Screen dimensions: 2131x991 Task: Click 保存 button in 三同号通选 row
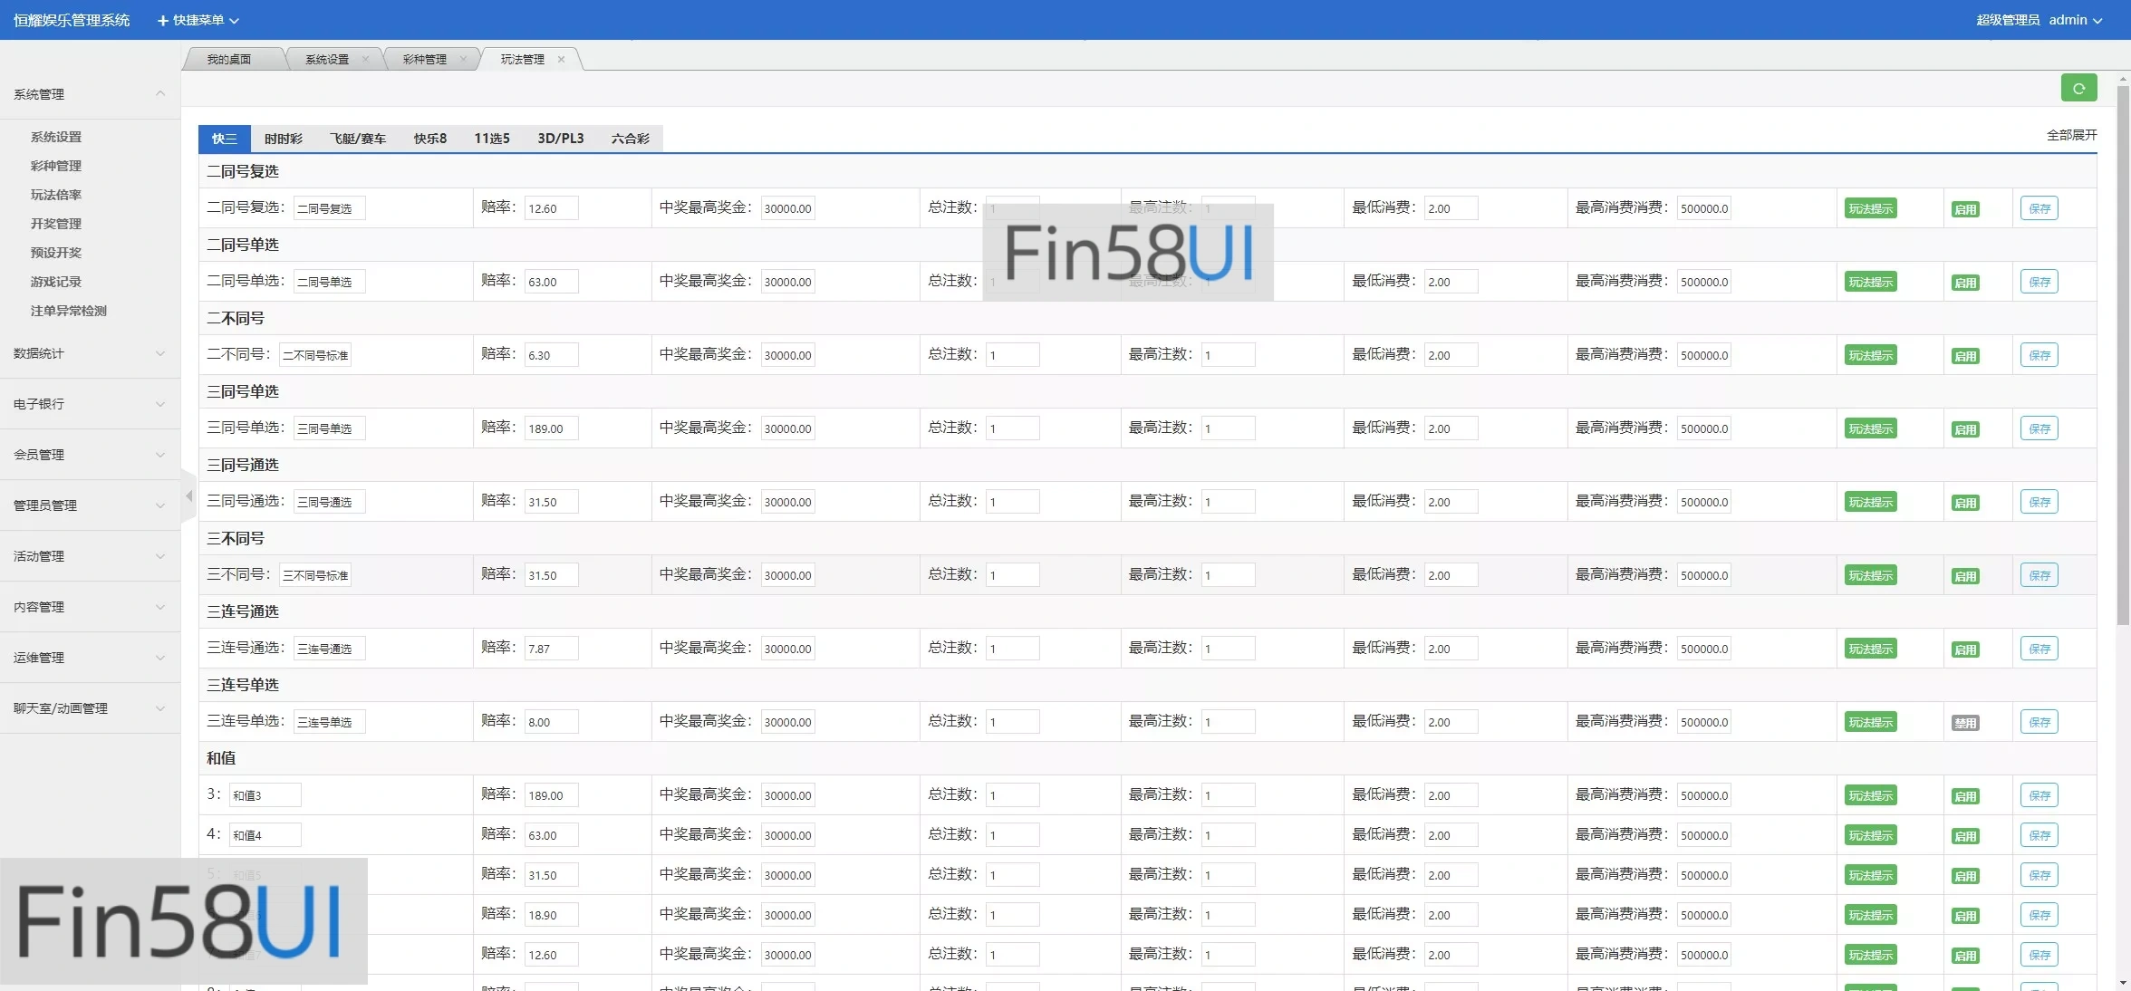tap(2039, 502)
